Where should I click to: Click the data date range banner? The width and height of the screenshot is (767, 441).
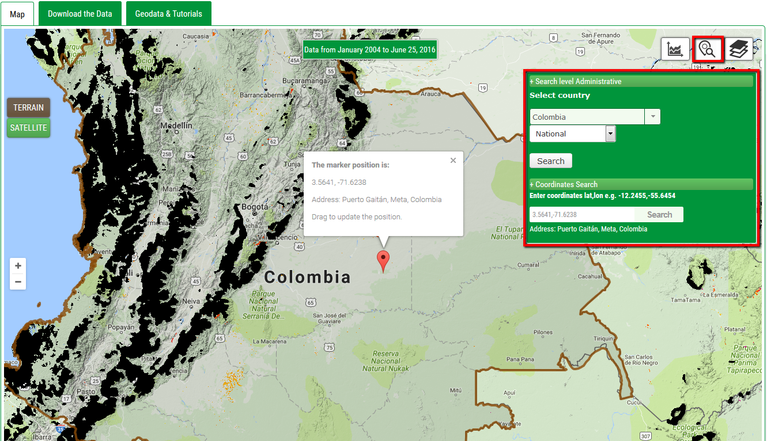[x=370, y=50]
